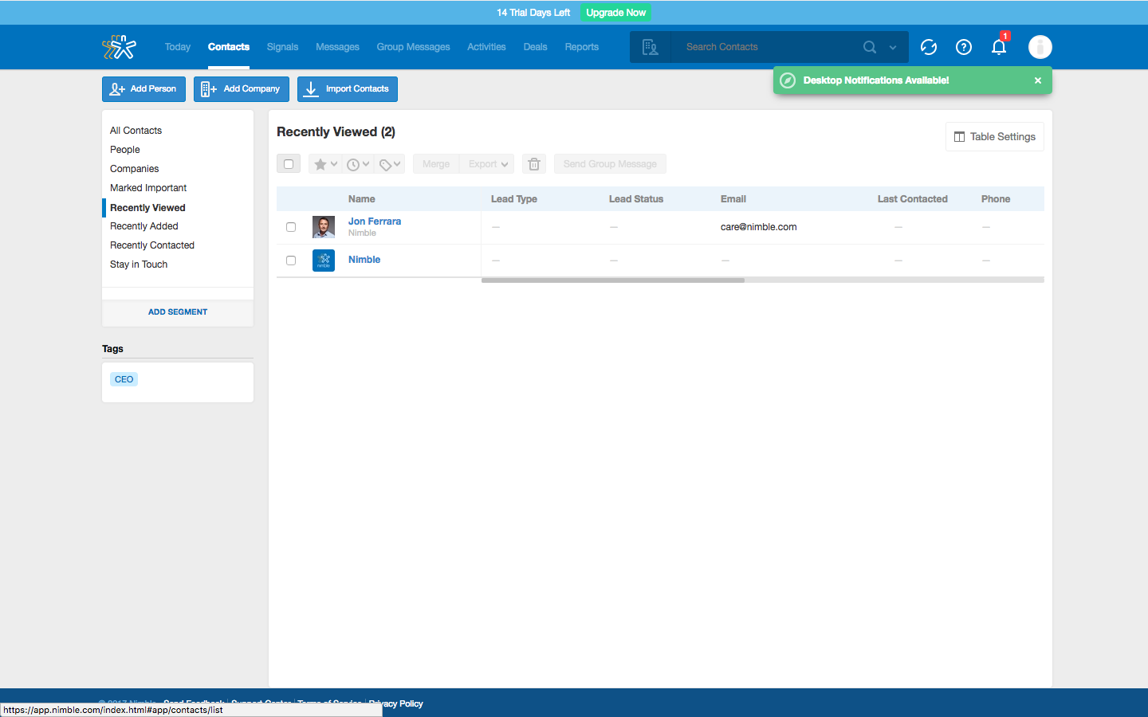1148x717 pixels.
Task: Click the care@nimble.com email cell
Action: tap(759, 227)
